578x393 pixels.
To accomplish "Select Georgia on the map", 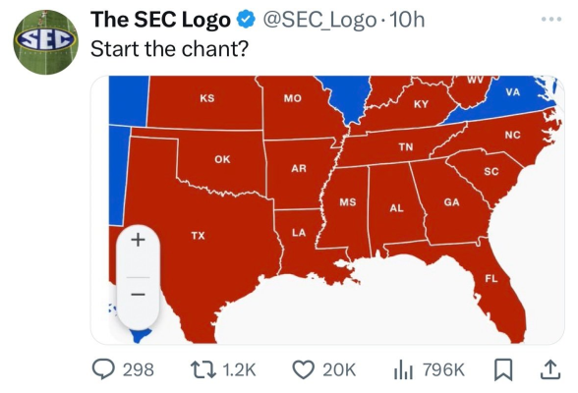I will 451,202.
